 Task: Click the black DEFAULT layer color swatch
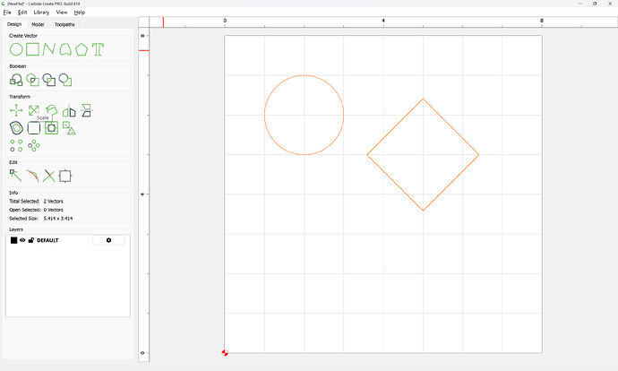tap(13, 240)
